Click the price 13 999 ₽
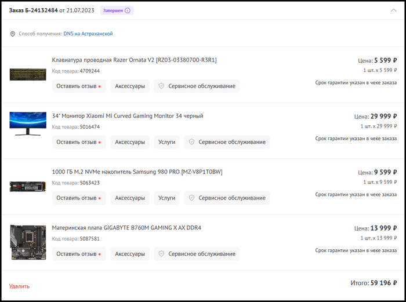This screenshot has width=406, height=302. point(383,228)
